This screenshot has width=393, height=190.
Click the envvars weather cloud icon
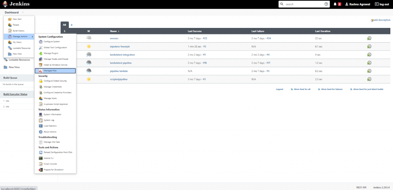coord(89,38)
